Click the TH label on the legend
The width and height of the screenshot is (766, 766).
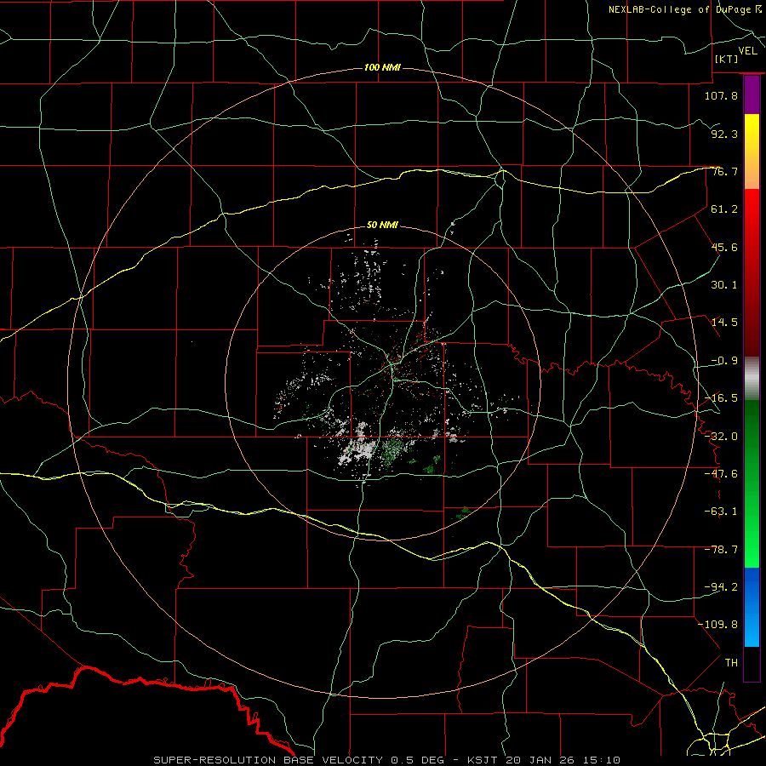(x=731, y=663)
